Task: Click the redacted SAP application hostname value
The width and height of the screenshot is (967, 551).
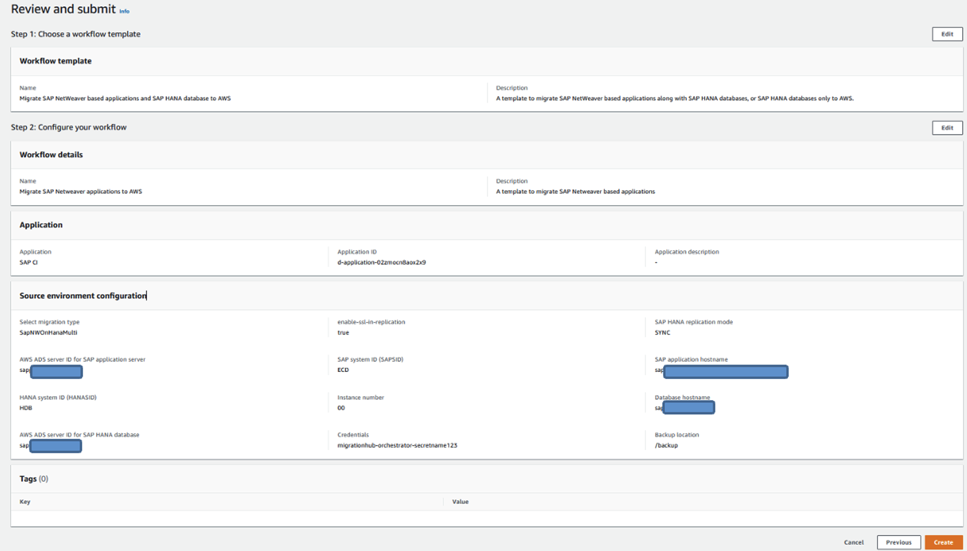Action: [725, 371]
